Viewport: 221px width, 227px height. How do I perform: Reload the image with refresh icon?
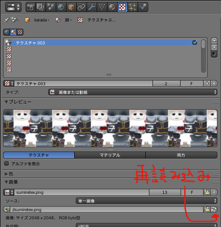click(214, 210)
